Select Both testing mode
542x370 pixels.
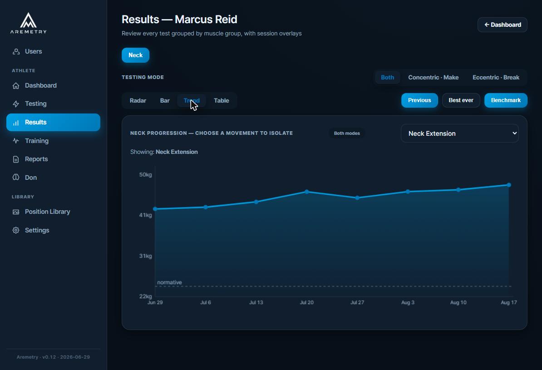pos(387,78)
